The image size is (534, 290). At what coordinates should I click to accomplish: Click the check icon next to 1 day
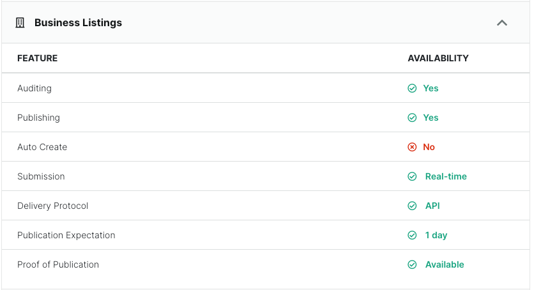coord(412,235)
